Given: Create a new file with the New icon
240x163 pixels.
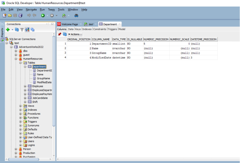Looking at the screenshot, I should (x=4, y=15).
